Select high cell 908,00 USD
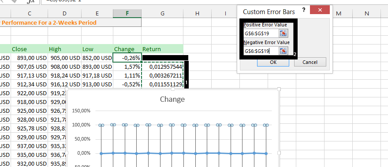 point(64,67)
